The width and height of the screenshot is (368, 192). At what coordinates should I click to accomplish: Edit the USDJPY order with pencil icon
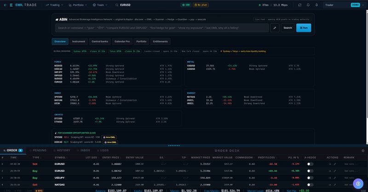[x=335, y=178]
